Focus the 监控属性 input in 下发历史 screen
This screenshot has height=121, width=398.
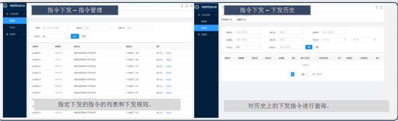point(247,39)
